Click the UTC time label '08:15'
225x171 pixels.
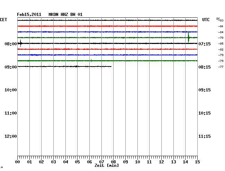[205, 67]
